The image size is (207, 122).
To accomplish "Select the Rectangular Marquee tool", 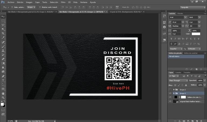I will (x=3, y=21).
